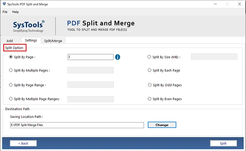The height and width of the screenshot is (151, 246).
Task: Click the 'Destination Path' group label
Action: [x=17, y=109]
